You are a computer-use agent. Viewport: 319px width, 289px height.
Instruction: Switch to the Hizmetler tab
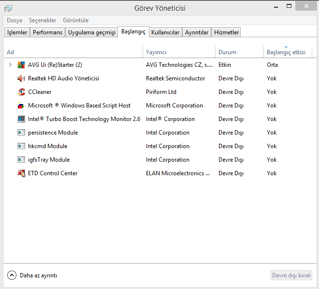point(226,32)
